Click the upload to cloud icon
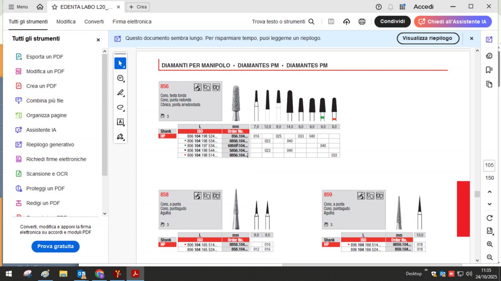The width and height of the screenshot is (501, 281). tap(347, 22)
